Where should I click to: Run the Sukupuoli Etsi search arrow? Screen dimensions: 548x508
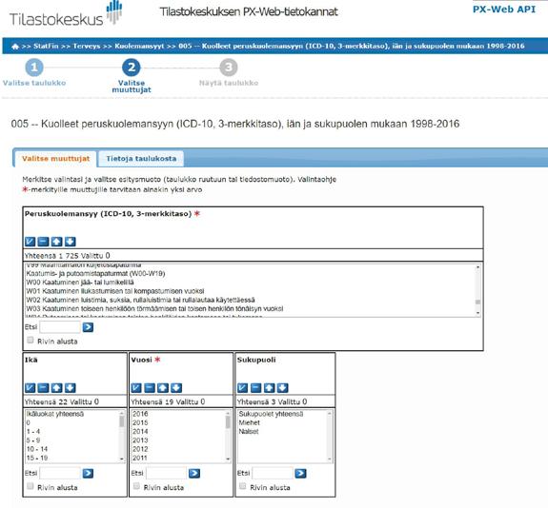300,474
